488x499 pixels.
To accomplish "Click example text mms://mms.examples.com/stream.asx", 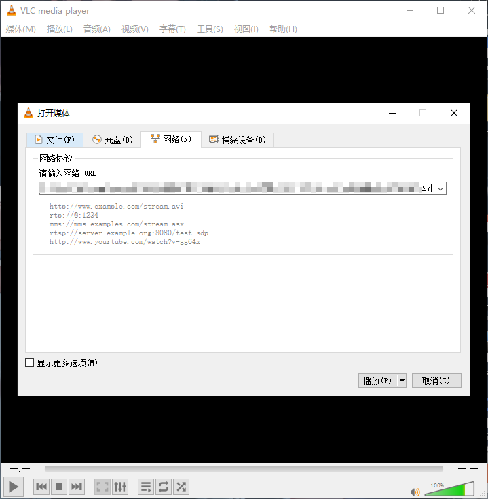I will point(116,224).
